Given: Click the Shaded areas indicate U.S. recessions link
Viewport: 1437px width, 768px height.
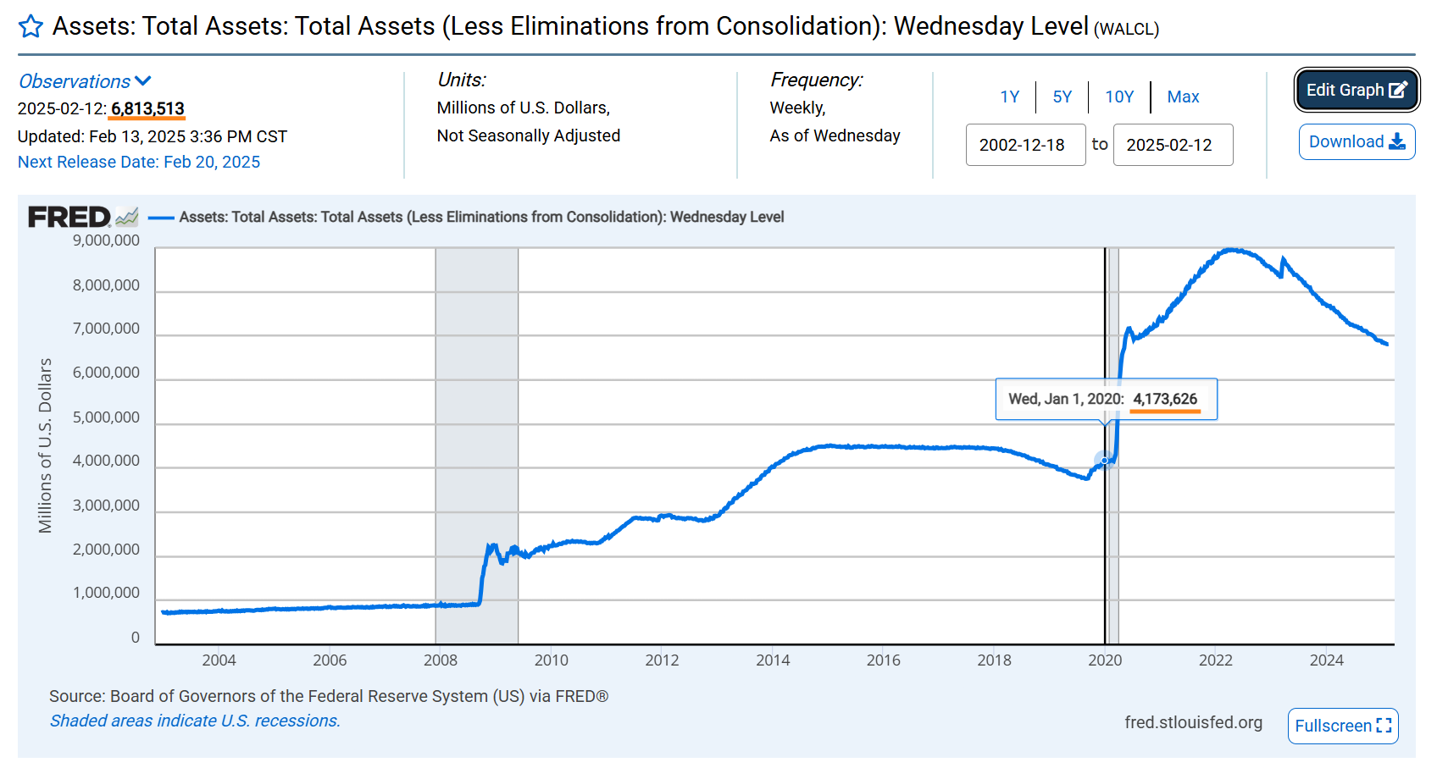Looking at the screenshot, I should tap(195, 721).
